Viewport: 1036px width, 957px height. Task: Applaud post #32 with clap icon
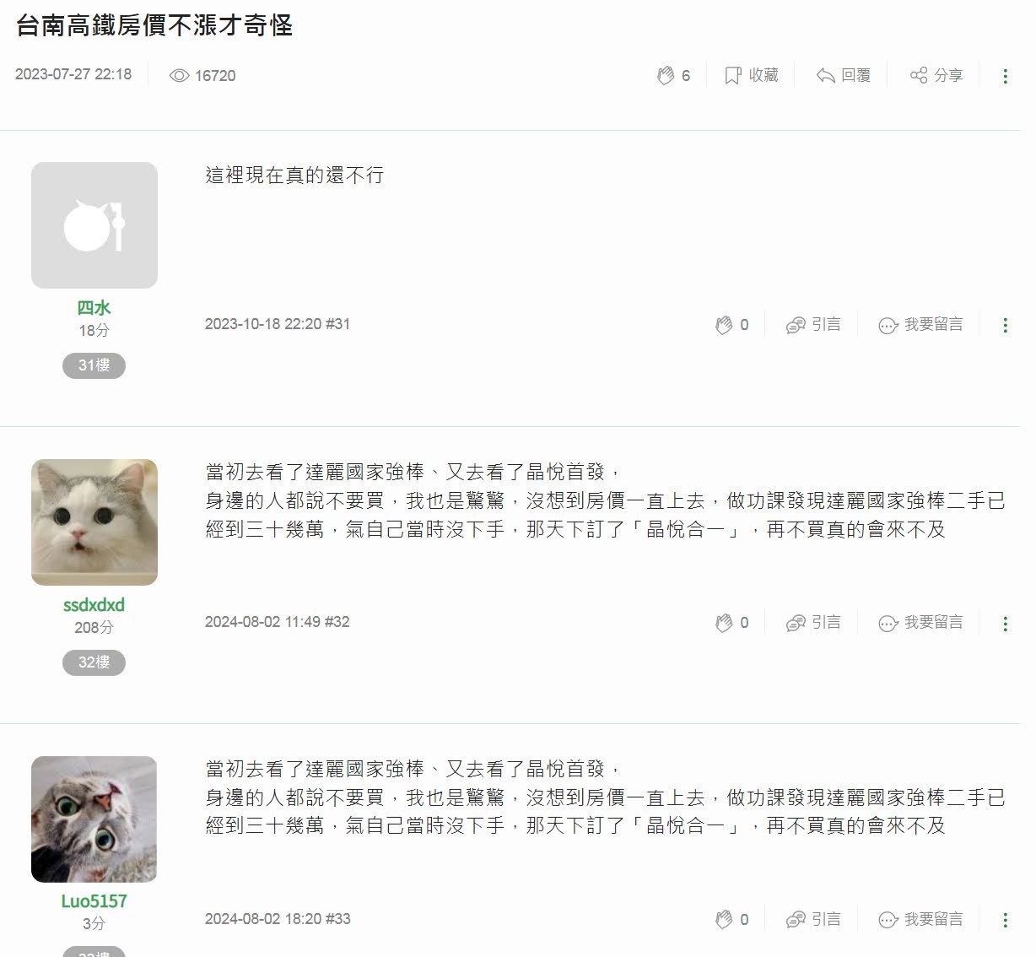[x=724, y=623]
